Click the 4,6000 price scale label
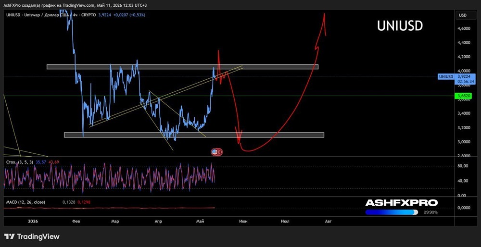The height and width of the screenshot is (247, 481). coord(464,28)
